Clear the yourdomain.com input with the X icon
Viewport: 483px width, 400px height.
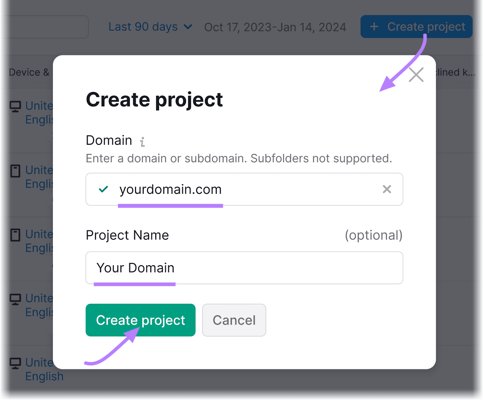pyautogui.click(x=387, y=189)
